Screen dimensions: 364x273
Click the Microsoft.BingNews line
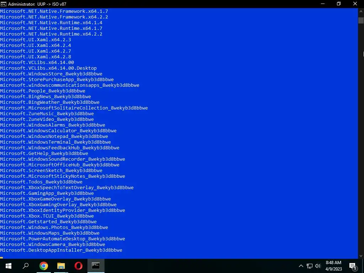point(45,97)
